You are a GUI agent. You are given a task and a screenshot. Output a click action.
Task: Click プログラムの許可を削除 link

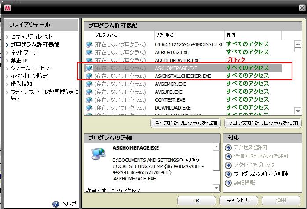click(261, 174)
